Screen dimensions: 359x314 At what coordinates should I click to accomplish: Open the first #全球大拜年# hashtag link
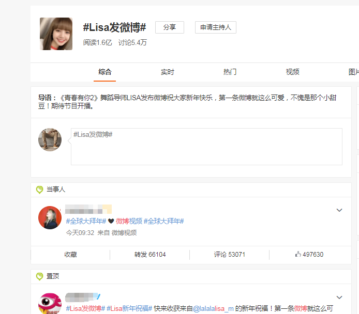(86, 221)
